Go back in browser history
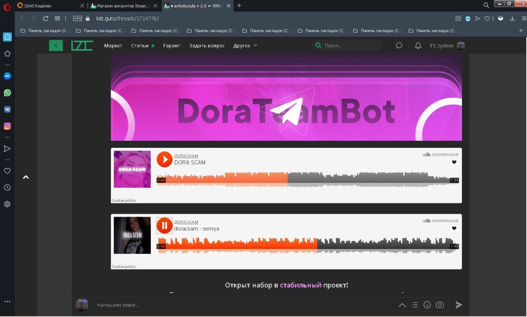The height and width of the screenshot is (317, 527). pyautogui.click(x=22, y=19)
